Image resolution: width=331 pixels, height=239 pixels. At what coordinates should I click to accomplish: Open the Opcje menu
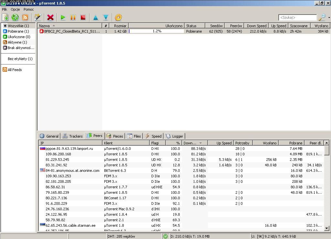pos(15,9)
